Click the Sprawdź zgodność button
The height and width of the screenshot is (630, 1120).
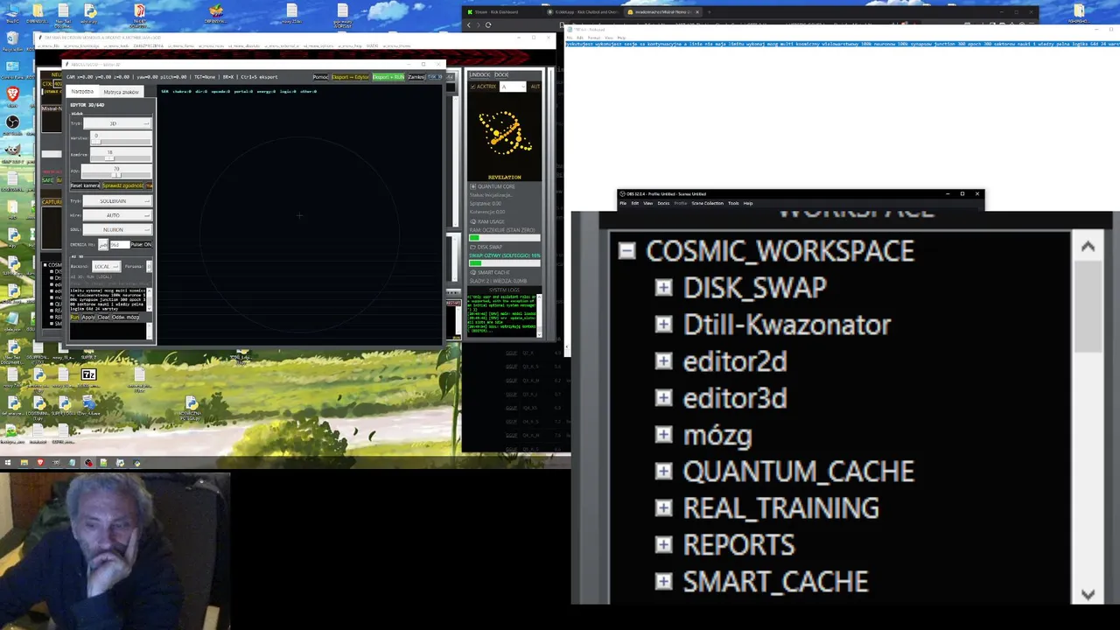click(122, 185)
